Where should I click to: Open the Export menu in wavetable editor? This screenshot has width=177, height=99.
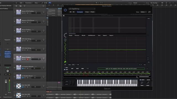(x=111, y=35)
